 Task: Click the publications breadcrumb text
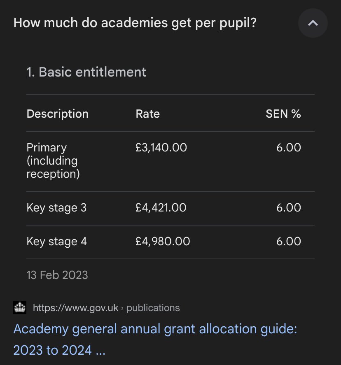[153, 308]
